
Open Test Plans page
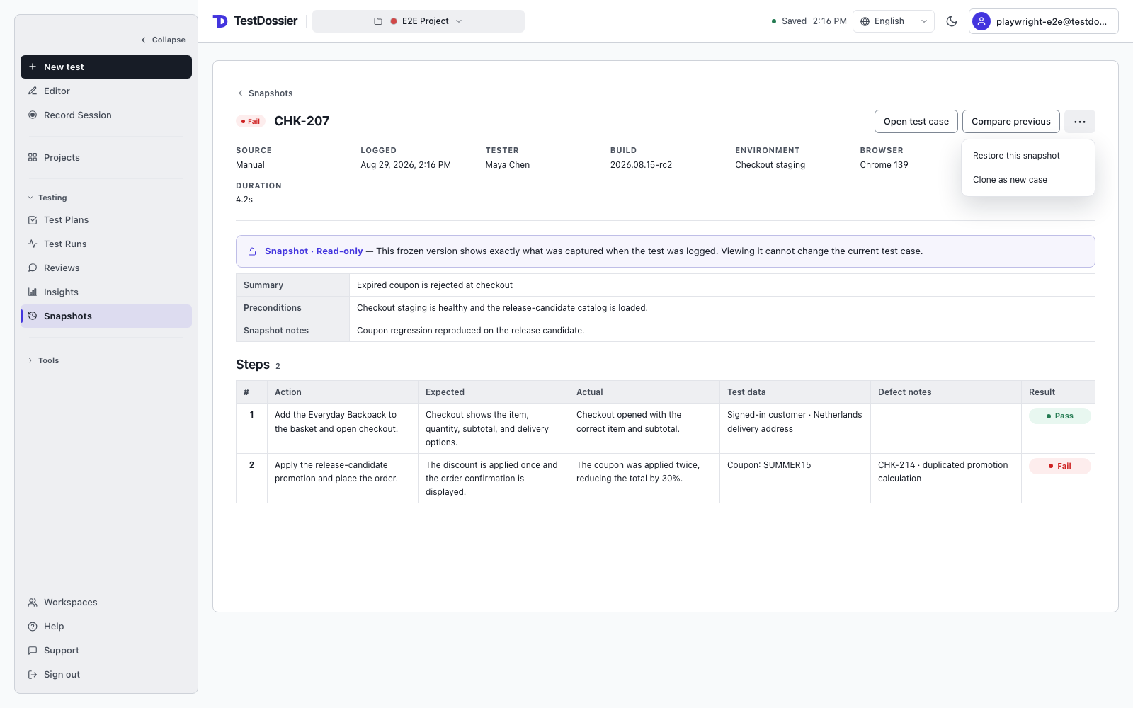tap(106, 219)
